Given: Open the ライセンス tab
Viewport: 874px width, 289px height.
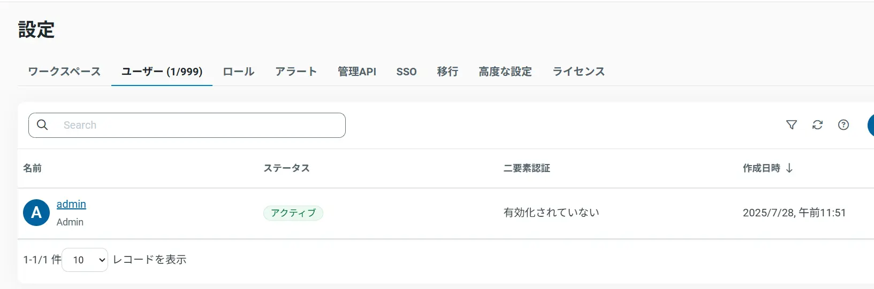Looking at the screenshot, I should click(x=579, y=72).
